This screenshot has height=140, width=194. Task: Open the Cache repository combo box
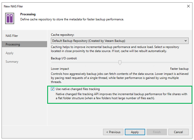(118, 41)
